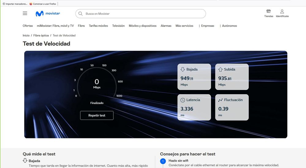Open the Tiendas store icon
306x168 pixels.
point(269,11)
